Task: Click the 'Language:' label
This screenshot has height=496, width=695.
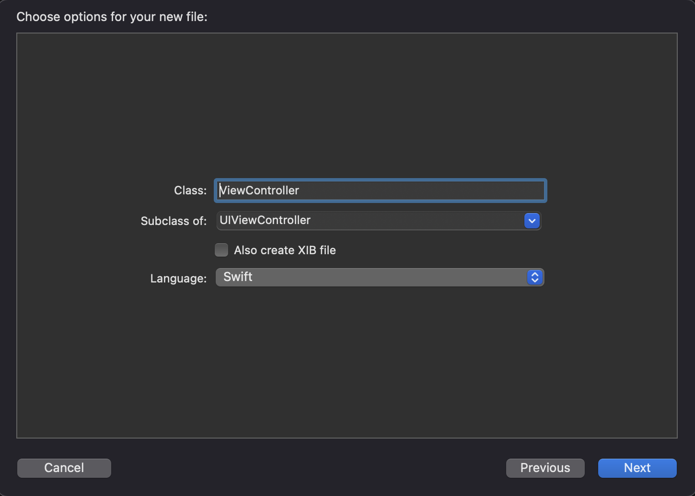Action: coord(178,279)
